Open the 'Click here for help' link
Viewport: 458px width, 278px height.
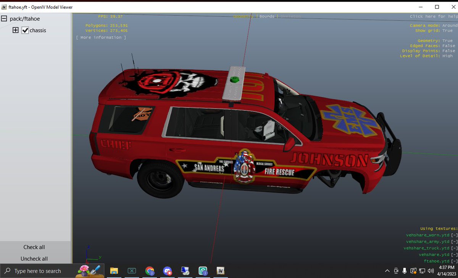click(434, 16)
